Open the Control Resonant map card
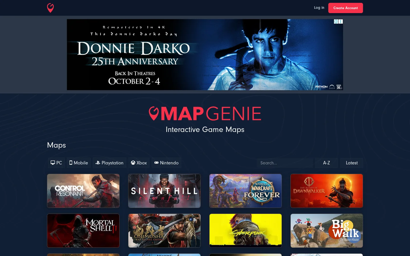The image size is (410, 256). tap(83, 191)
